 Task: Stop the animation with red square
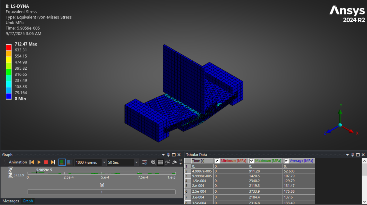click(46, 162)
